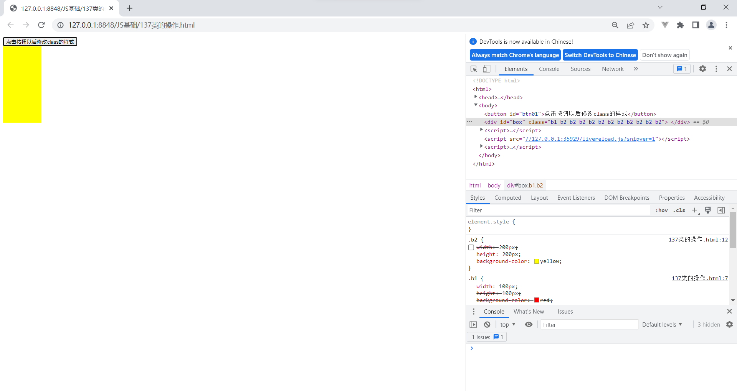Click Switch DevTools to Chinese button
The height and width of the screenshot is (391, 737).
[600, 55]
